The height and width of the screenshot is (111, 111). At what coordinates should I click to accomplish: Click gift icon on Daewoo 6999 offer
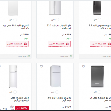point(67,44)
